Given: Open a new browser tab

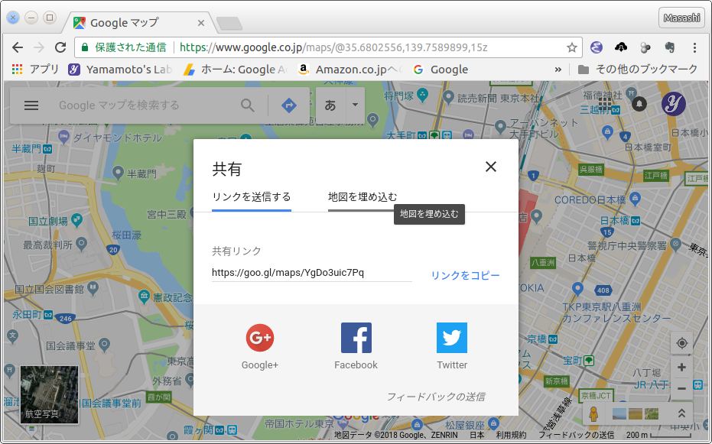Looking at the screenshot, I should (229, 24).
